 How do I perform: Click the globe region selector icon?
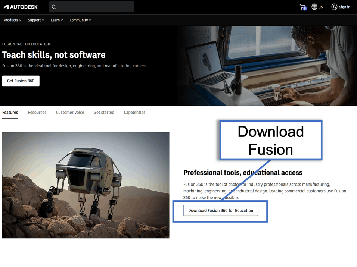314,7
